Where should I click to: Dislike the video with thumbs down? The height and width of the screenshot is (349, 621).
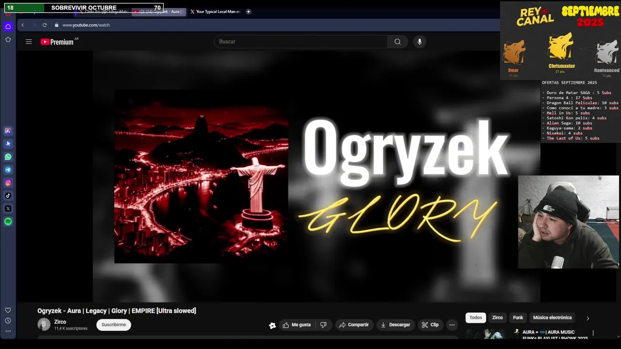[324, 325]
